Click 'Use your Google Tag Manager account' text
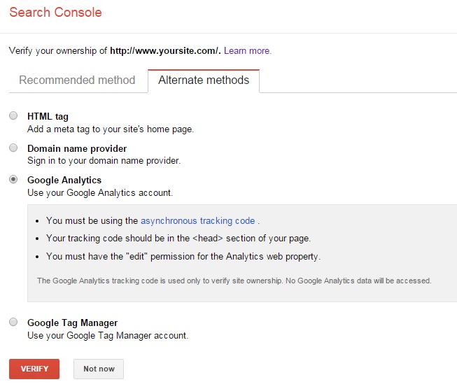Viewport: 457px width, 389px height. [x=107, y=335]
